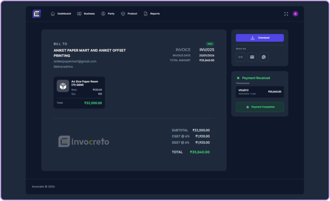Viewport: 330px width, 201px height.
Task: Open the VOU/013 transaction entry
Action: pyautogui.click(x=260, y=92)
